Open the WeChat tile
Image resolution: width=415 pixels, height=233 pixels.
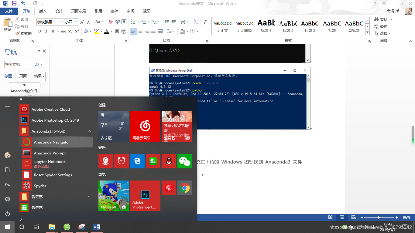click(185, 161)
